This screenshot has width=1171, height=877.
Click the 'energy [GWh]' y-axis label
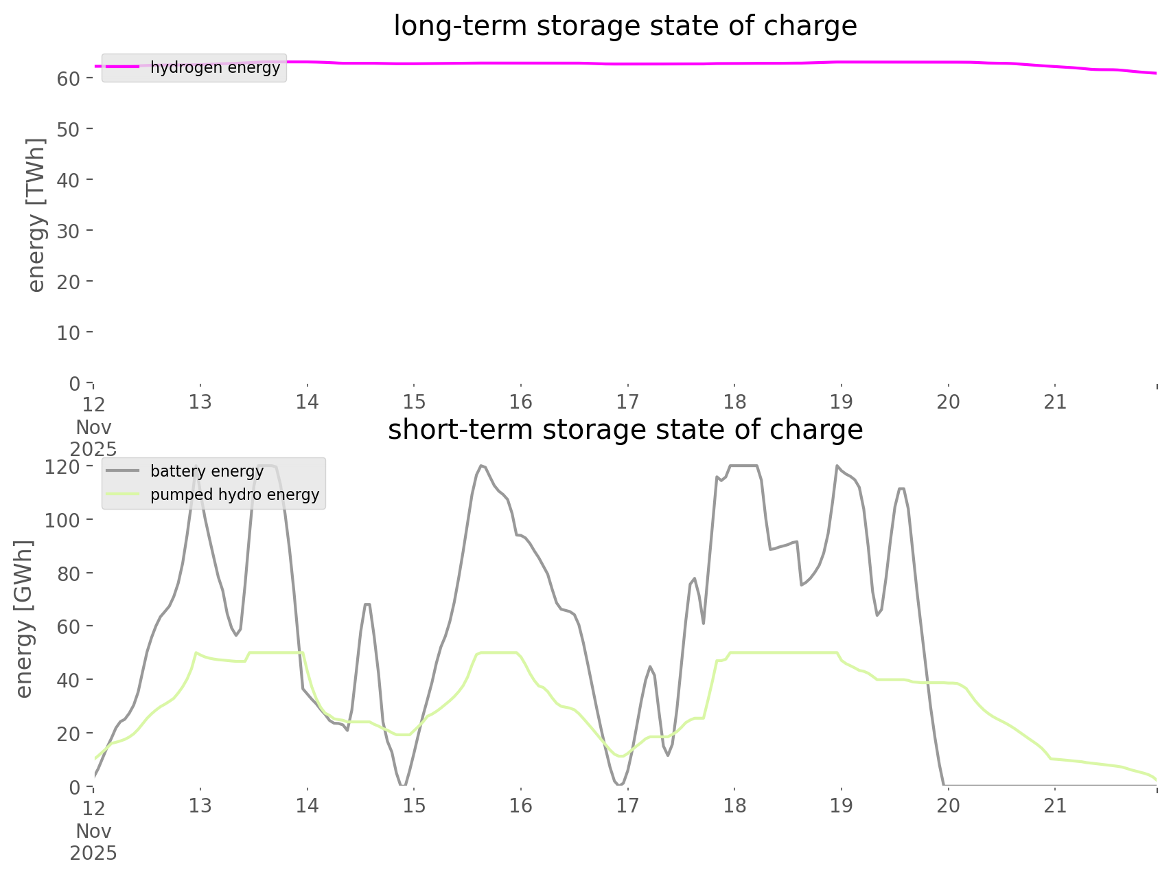(24, 619)
